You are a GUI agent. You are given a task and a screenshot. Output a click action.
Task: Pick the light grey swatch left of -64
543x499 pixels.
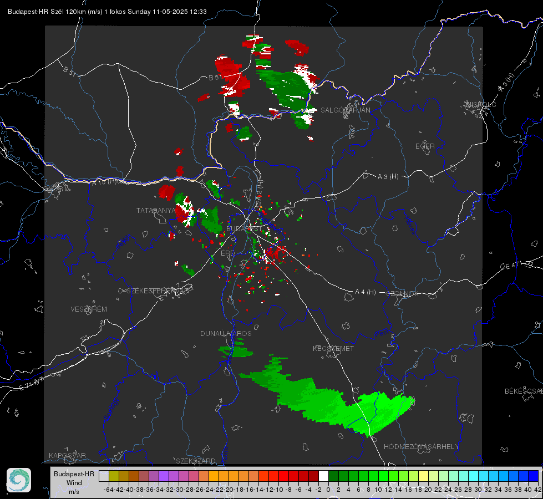pos(104,476)
